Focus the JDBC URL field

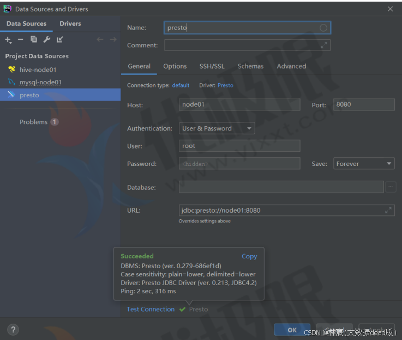click(286, 210)
